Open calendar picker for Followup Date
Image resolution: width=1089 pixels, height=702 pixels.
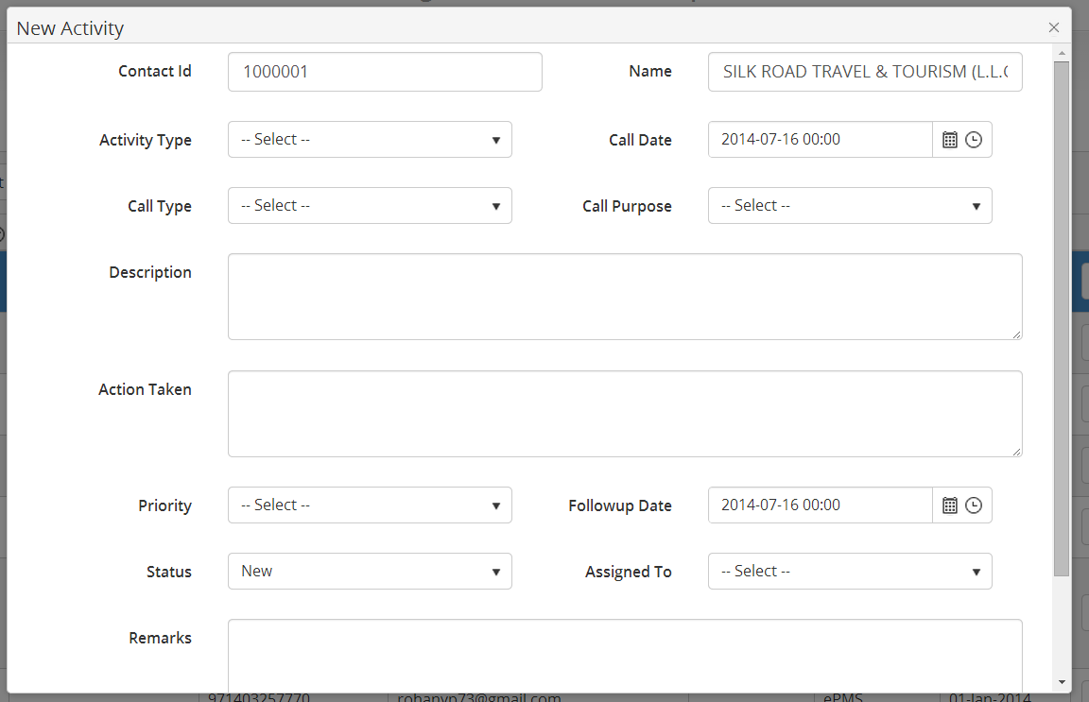pyautogui.click(x=950, y=505)
